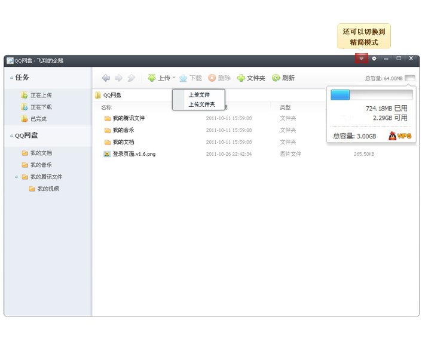Click the 图片文件 type cell
422x354 pixels.
[x=290, y=154]
